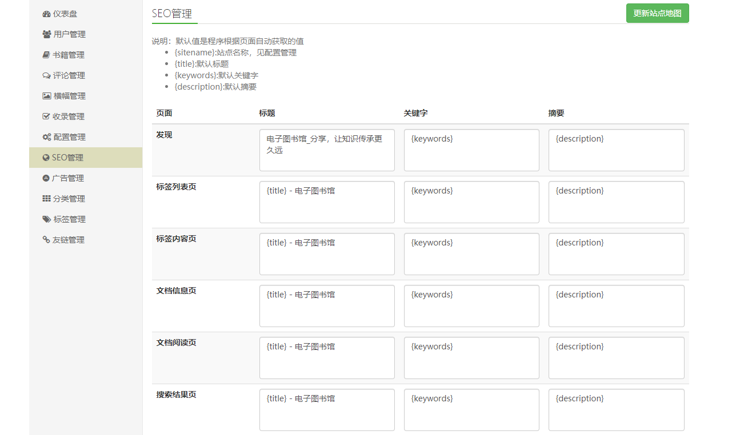732x435 pixels.
Task: Click the 摘要 column header
Action: 556,113
